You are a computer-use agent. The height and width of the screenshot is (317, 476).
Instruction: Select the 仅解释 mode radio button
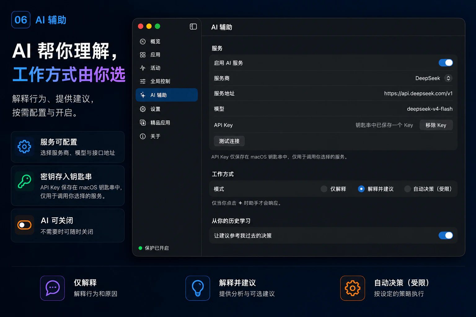324,189
